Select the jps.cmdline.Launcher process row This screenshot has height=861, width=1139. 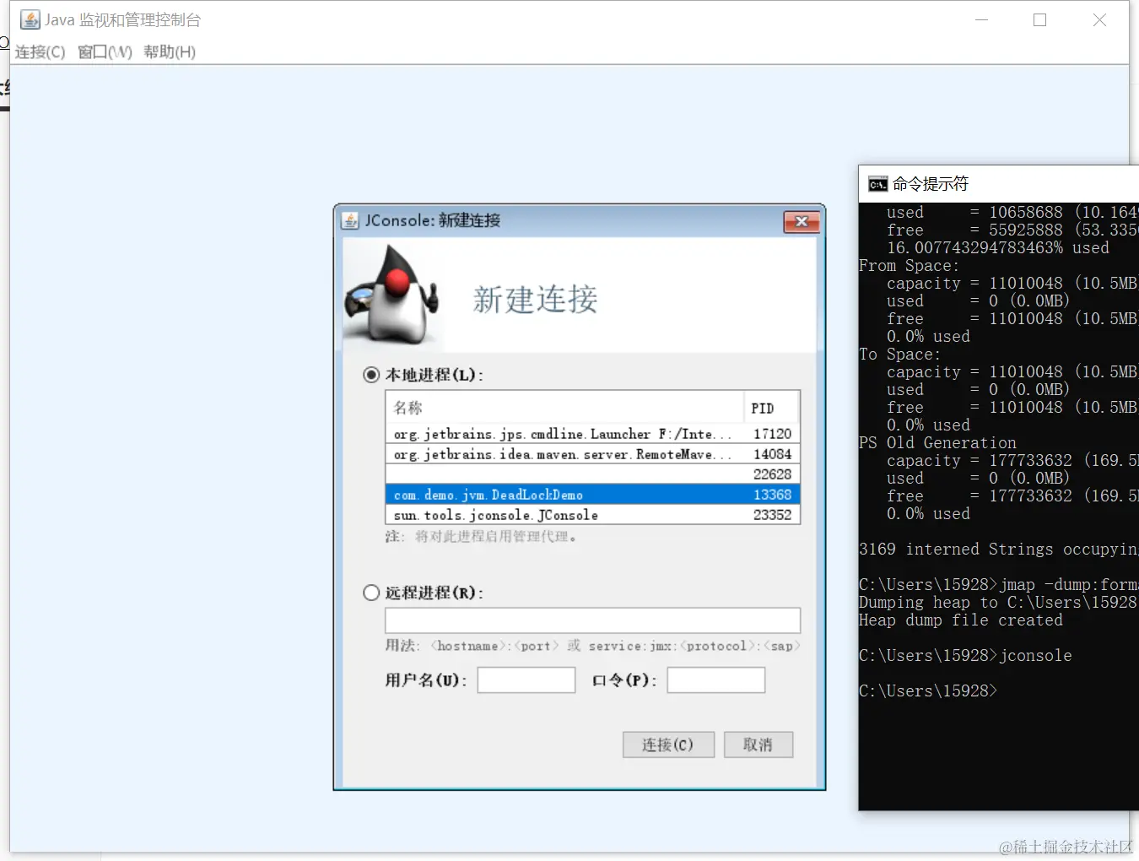click(x=592, y=434)
